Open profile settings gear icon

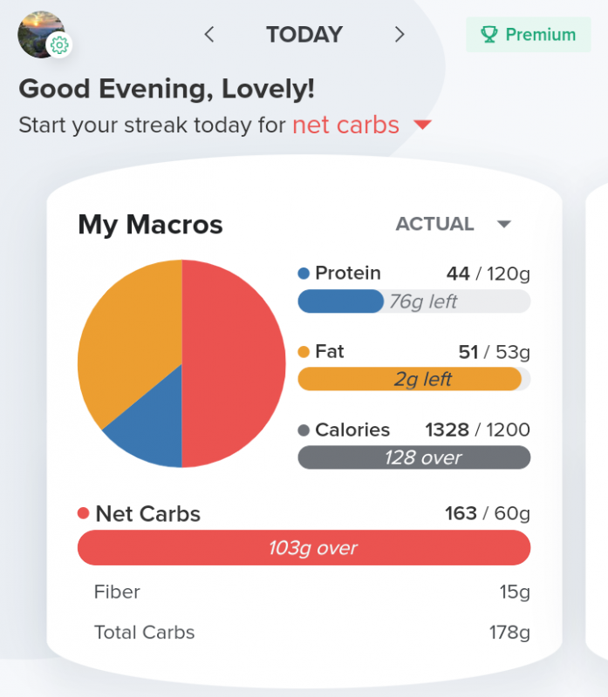click(x=59, y=45)
